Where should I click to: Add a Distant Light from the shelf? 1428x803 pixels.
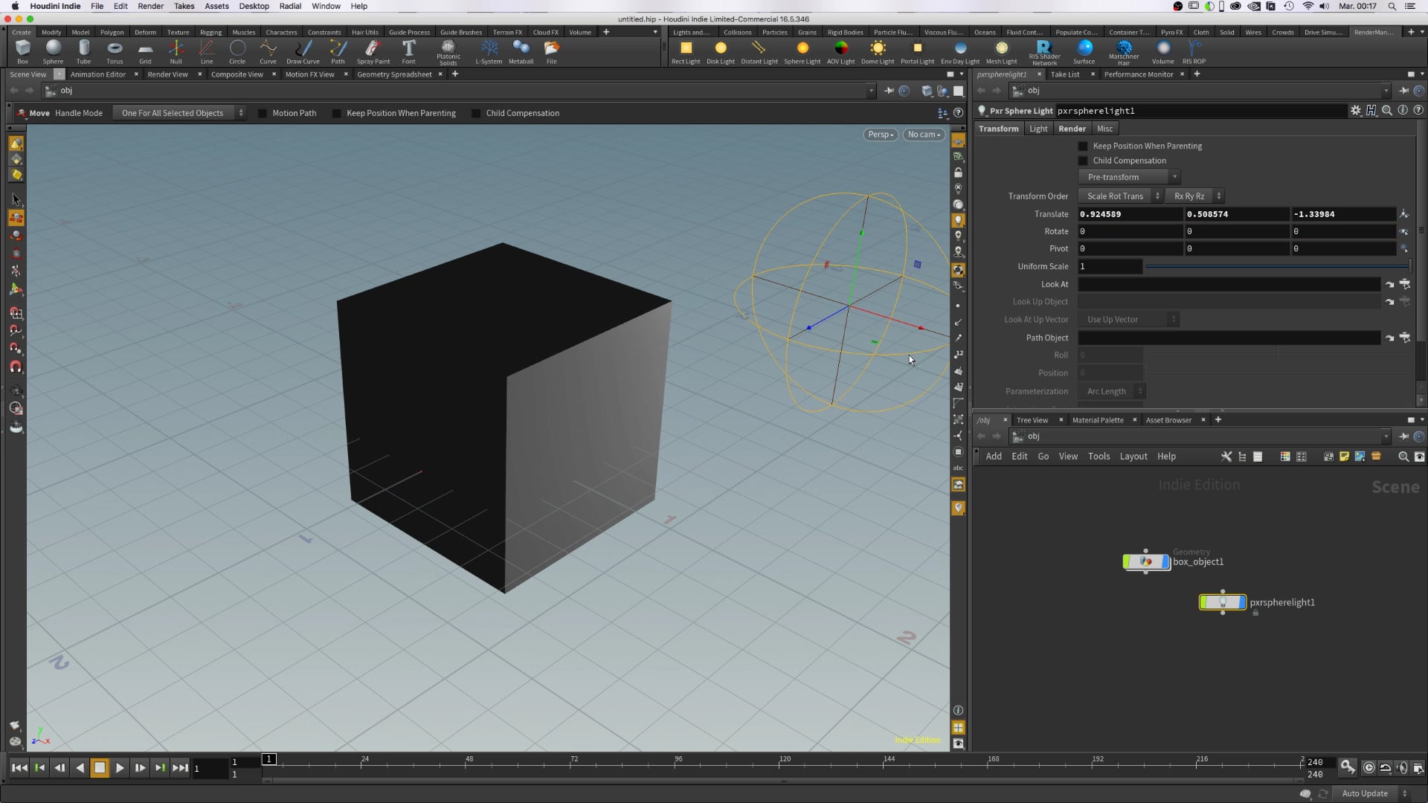point(759,52)
